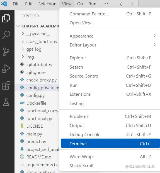Open the Explorer activity bar icon
Screen dimensions: 160x173
tap(6, 18)
